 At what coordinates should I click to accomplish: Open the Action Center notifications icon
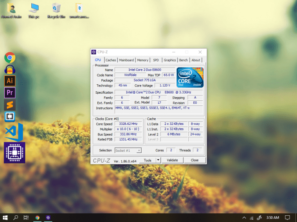coord(288,218)
